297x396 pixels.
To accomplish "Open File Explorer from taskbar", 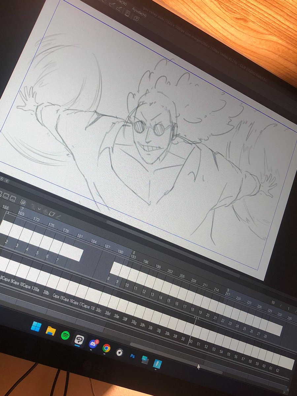I will [50, 331].
